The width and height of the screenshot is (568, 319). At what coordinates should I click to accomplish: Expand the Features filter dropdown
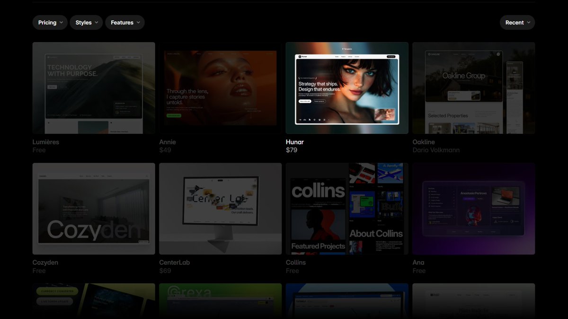coord(125,22)
